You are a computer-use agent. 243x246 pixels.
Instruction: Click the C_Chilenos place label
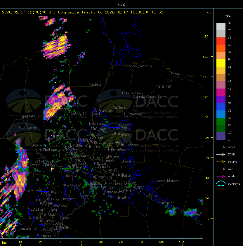(28, 127)
